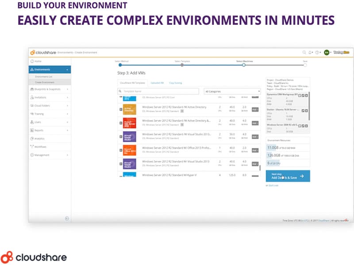
Task: Click the Reports sidebar icon
Action: [x=32, y=130]
